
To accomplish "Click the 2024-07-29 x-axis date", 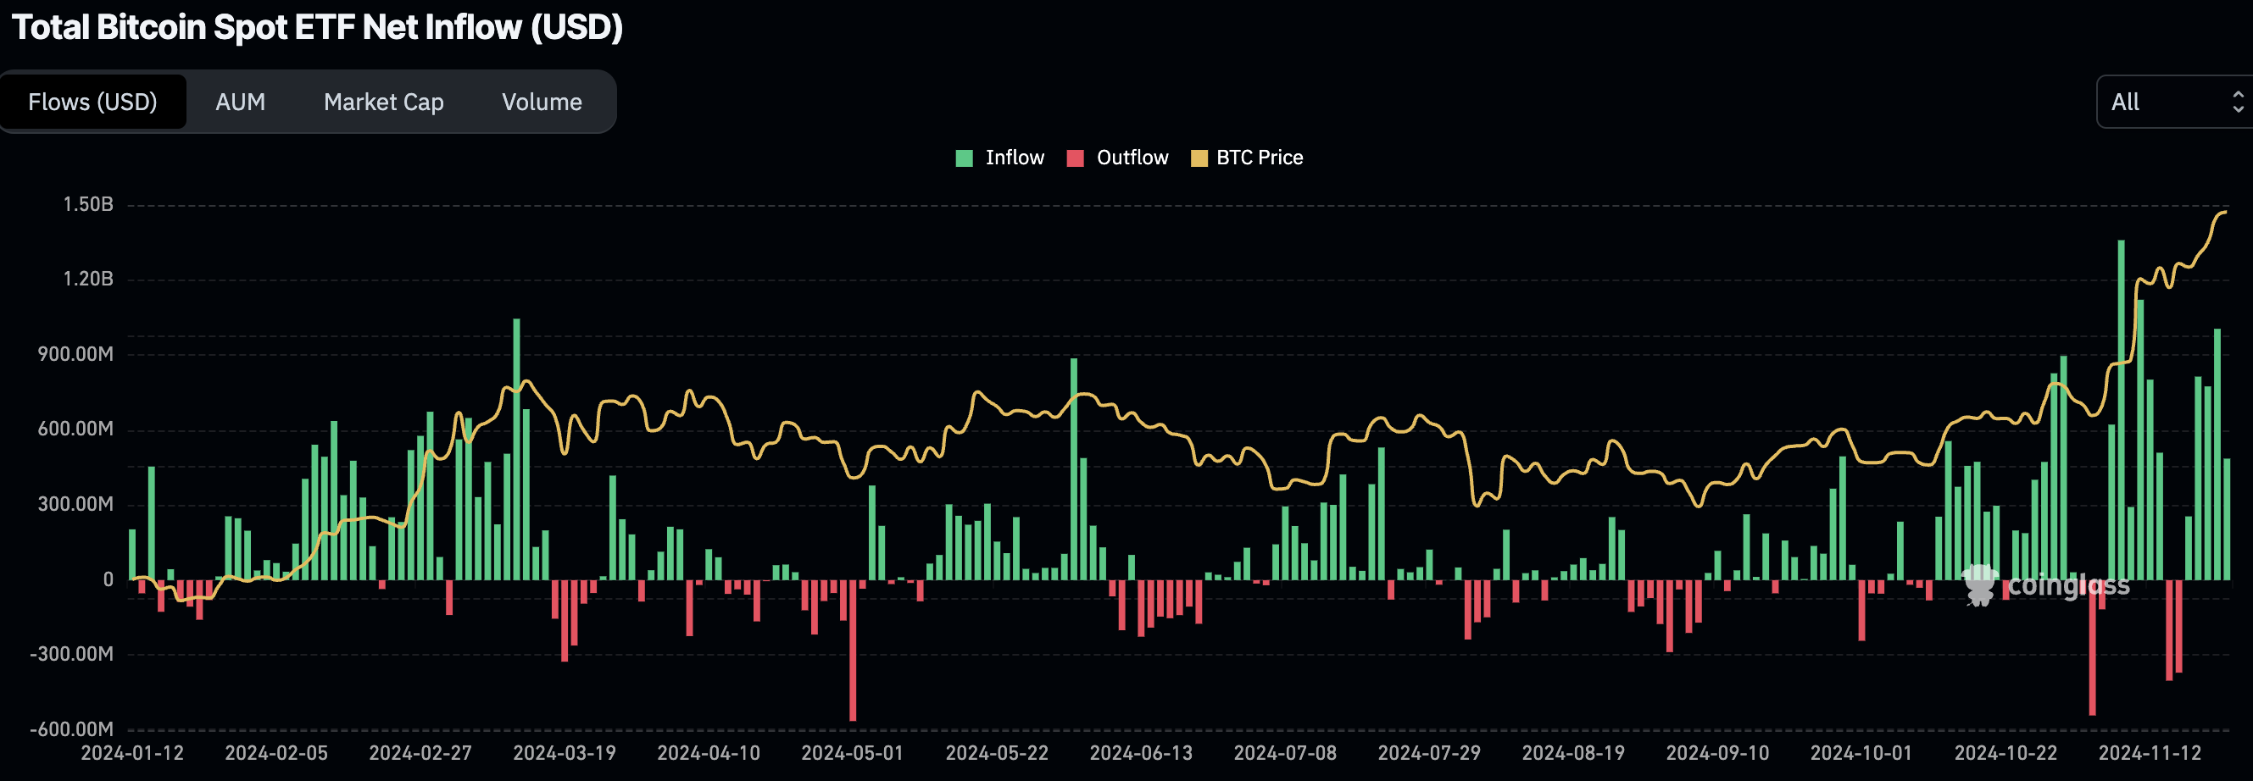I will point(1429,754).
